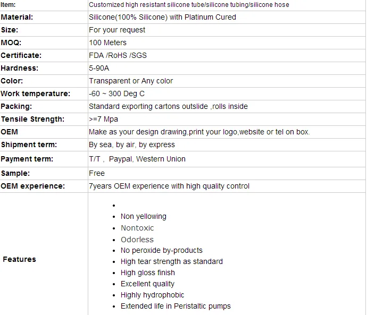
Task: Click the FDA /RoHS /SGS certificate cell
Action: (x=118, y=55)
